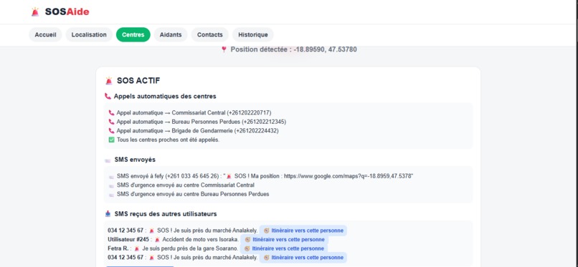Screen dimensions: 578x267
Task: Click fefy's number +261 033 45 645 26
Action: click(192, 177)
